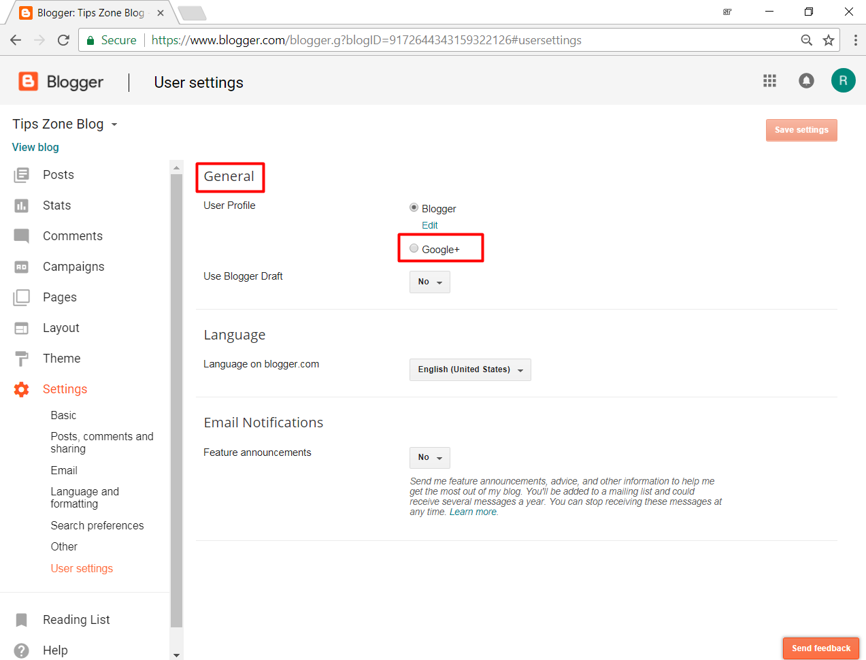Image resolution: width=866 pixels, height=660 pixels.
Task: Click the green secure padlock icon
Action: (90, 41)
